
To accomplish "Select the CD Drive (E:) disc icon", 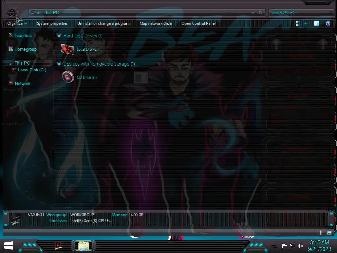I will [68, 77].
